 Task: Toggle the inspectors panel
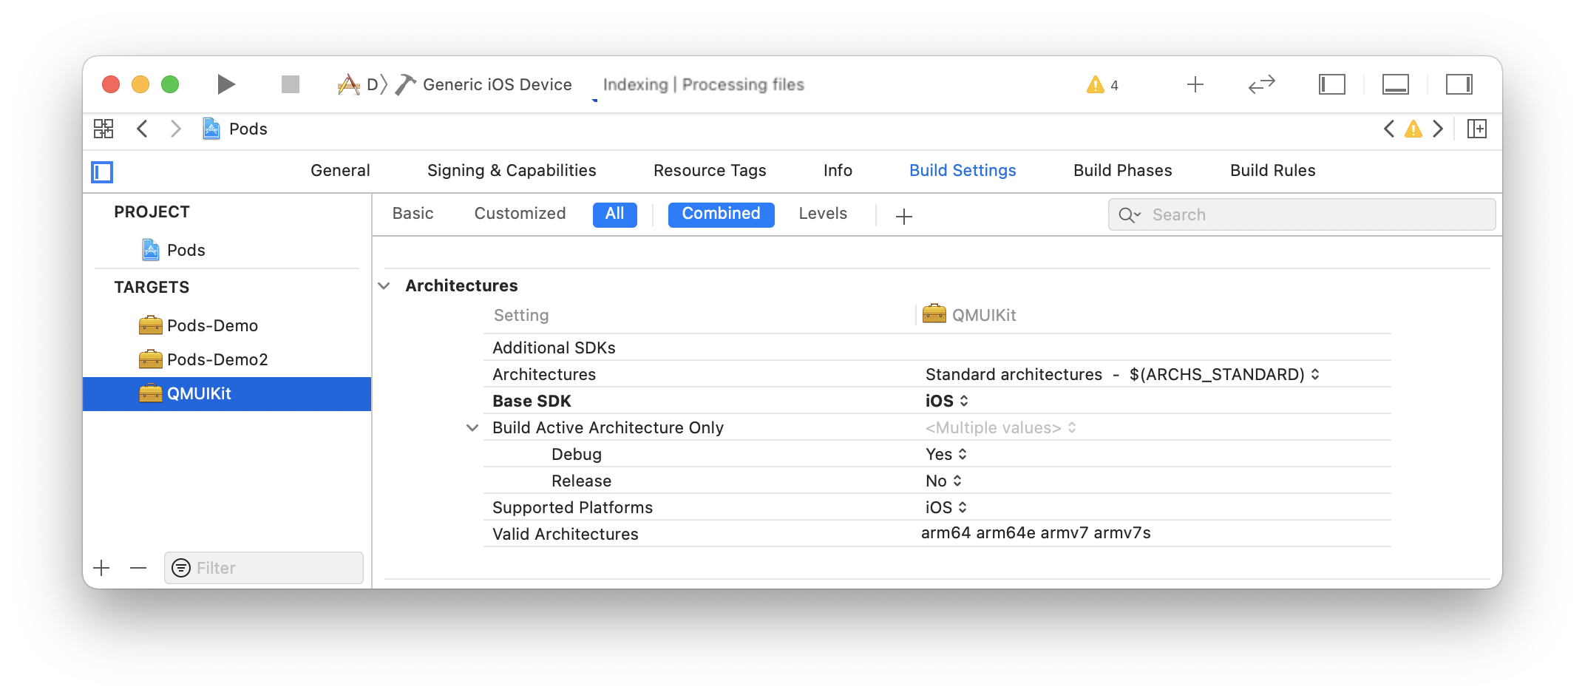[x=1459, y=84]
